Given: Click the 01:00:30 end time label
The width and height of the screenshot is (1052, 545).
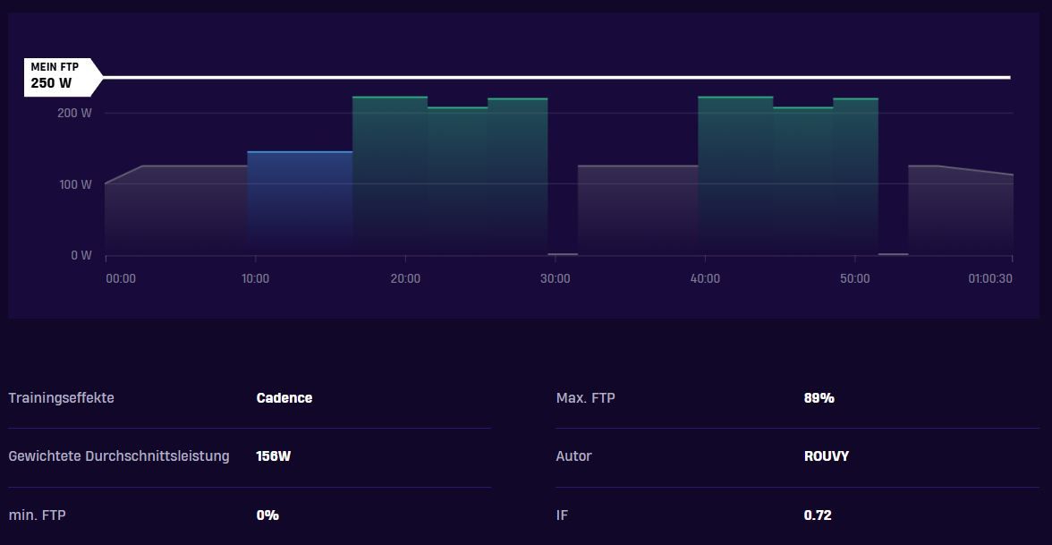Looking at the screenshot, I should click(990, 278).
